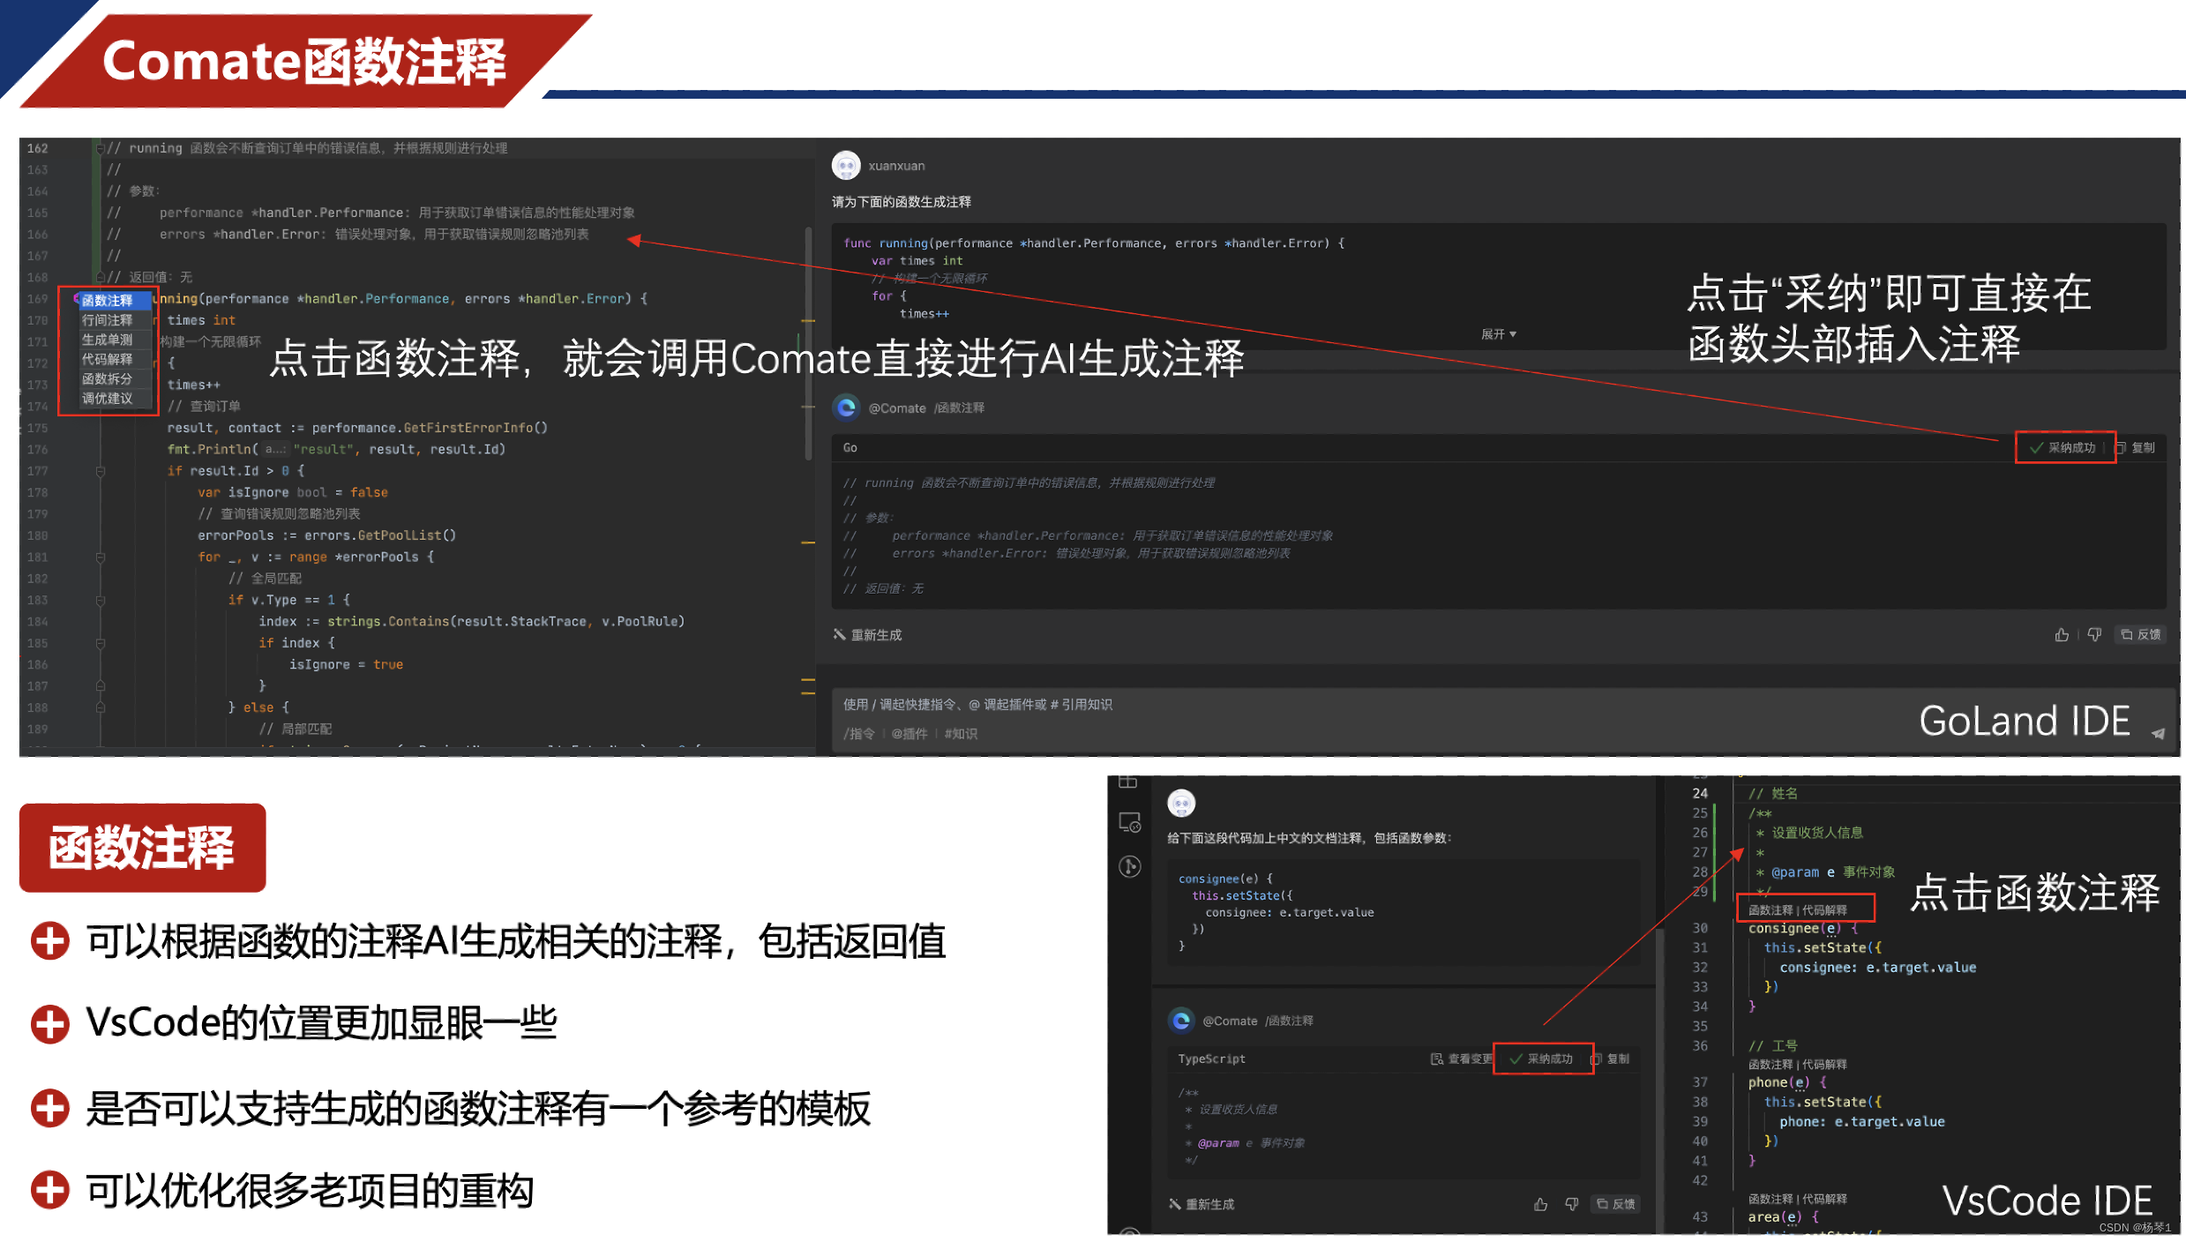
Task: Click the #知识 shortcut below the input
Action: coord(961,734)
